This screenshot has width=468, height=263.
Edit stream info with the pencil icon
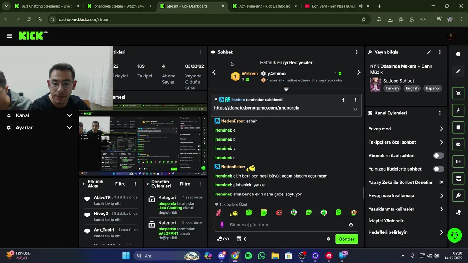click(429, 52)
